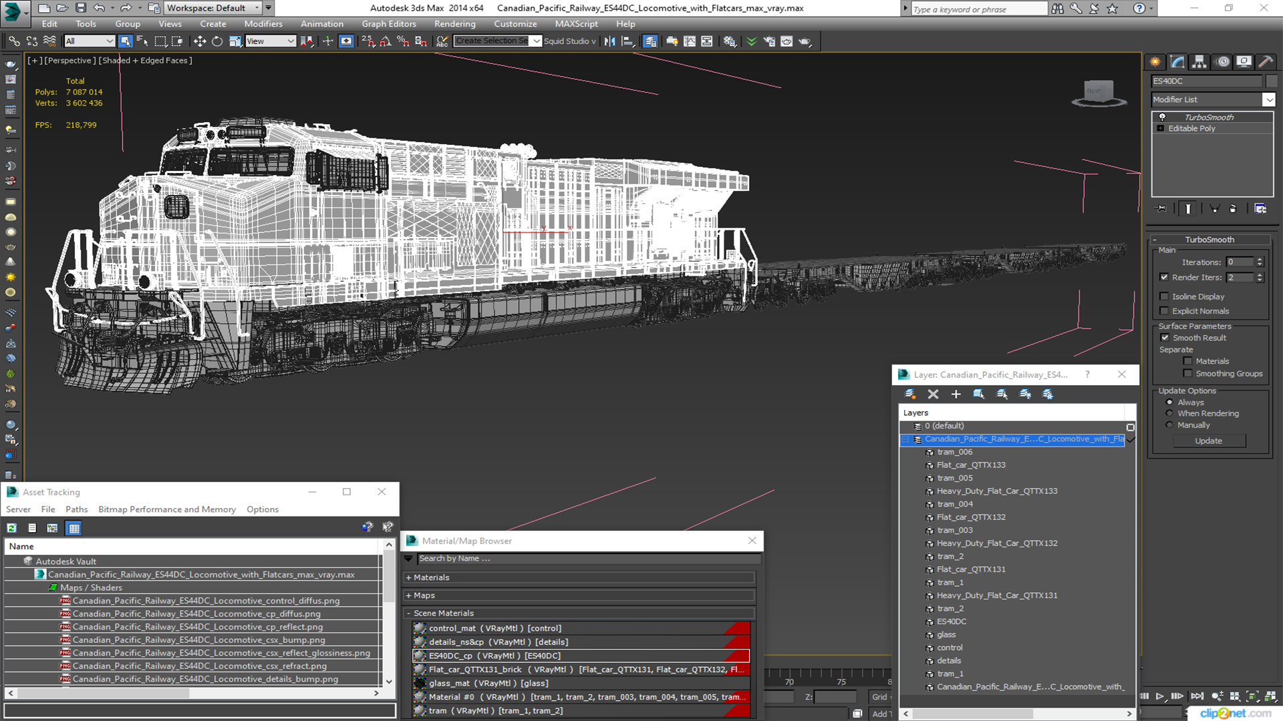Open the reference coordinate View dropdown
Viewport: 1283px width, 721px height.
(x=271, y=41)
